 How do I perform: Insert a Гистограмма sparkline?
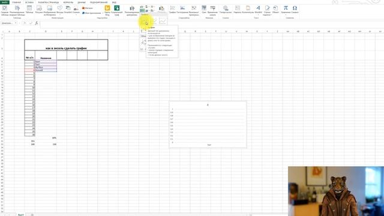point(182,10)
